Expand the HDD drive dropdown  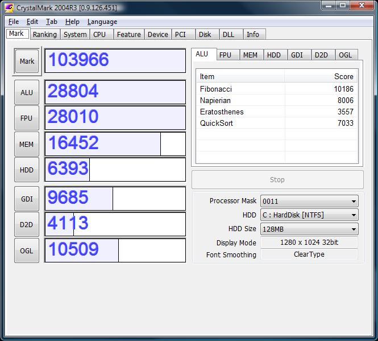point(309,215)
